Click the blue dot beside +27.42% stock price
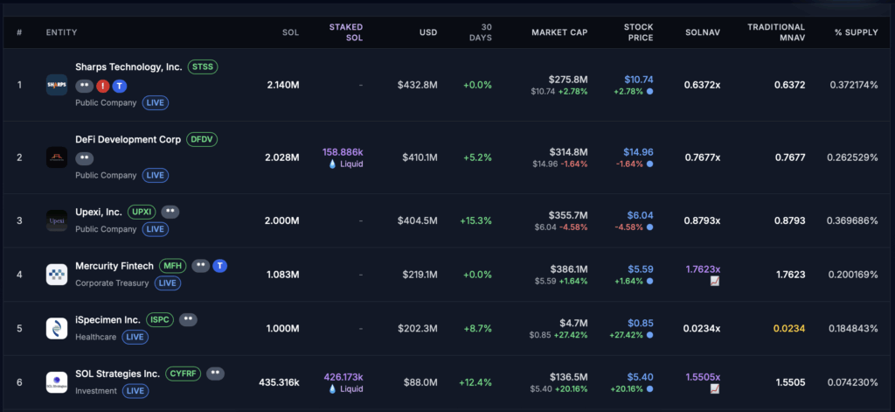 pyautogui.click(x=649, y=335)
